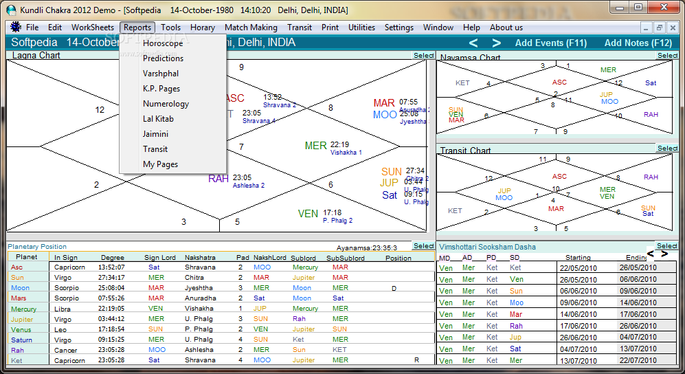Viewport: 685px width, 374px height.
Task: Click the Sublord column header
Action: click(x=303, y=258)
